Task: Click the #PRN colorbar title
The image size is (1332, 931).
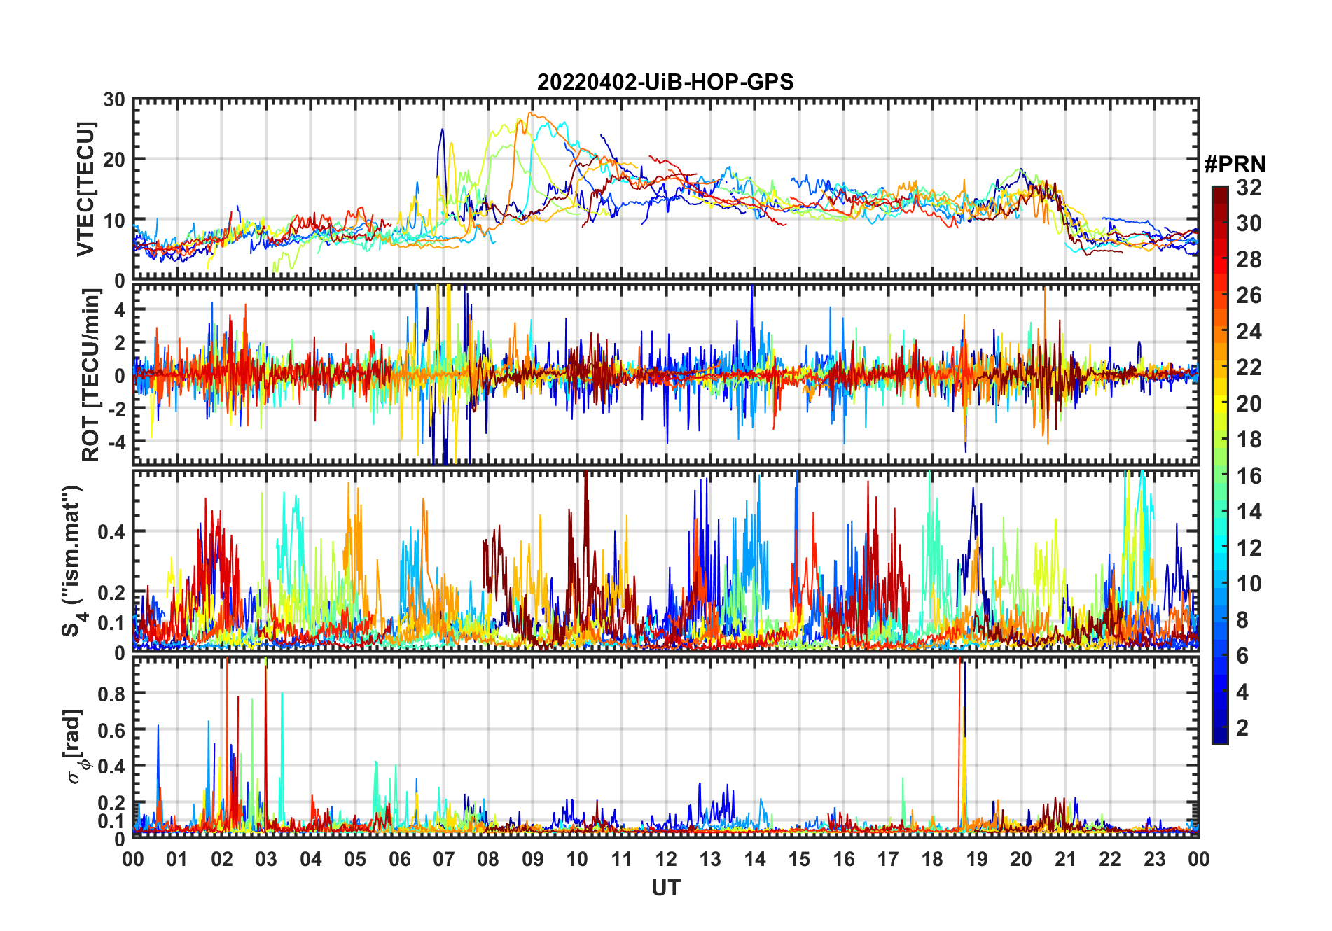Action: point(1235,164)
